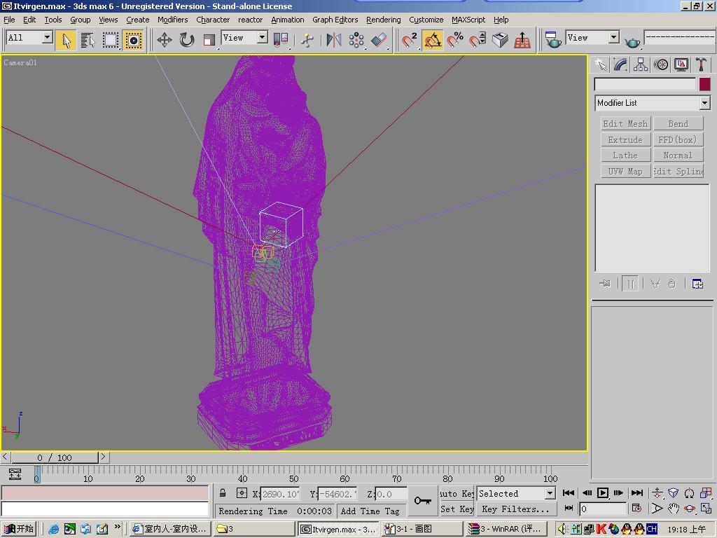Toggle the Selection Lock padlock
The height and width of the screenshot is (538, 717).
pos(223,493)
